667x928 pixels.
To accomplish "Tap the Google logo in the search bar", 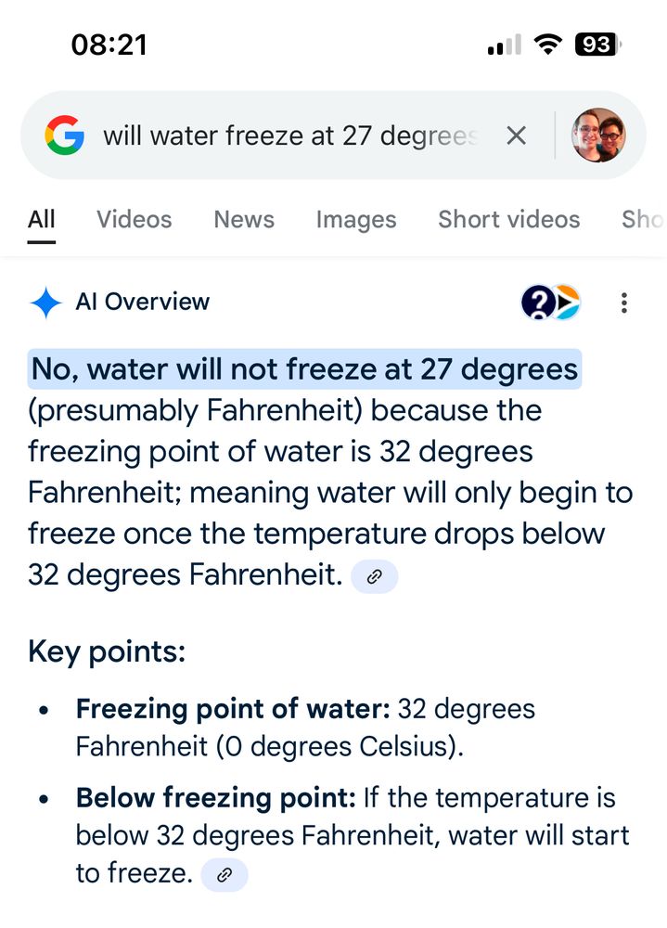I will [x=64, y=135].
